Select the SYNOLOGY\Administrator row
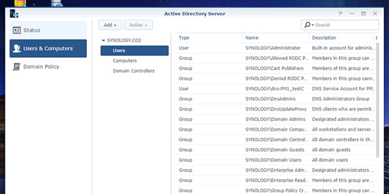389x194 pixels. (276, 48)
